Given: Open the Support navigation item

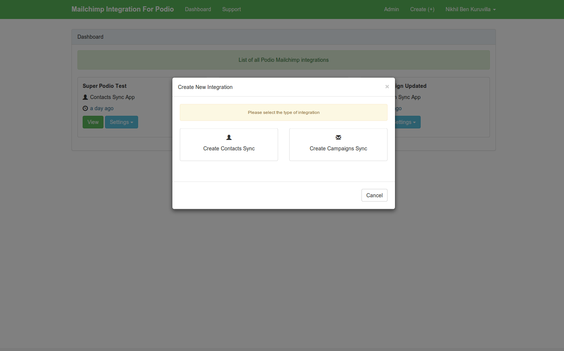Looking at the screenshot, I should (x=231, y=9).
